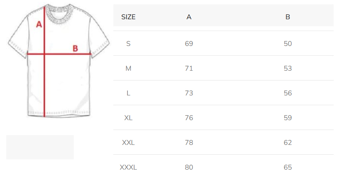Image resolution: width=347 pixels, height=181 pixels.
Task: Click the value 53 in the M row
Action: point(288,68)
